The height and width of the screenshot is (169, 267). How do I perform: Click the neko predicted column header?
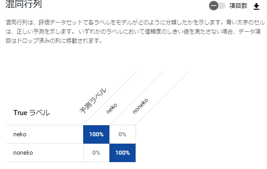click(112, 108)
